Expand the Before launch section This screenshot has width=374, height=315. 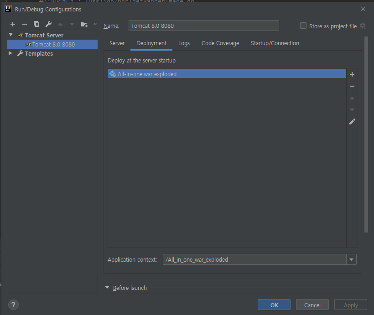point(107,288)
